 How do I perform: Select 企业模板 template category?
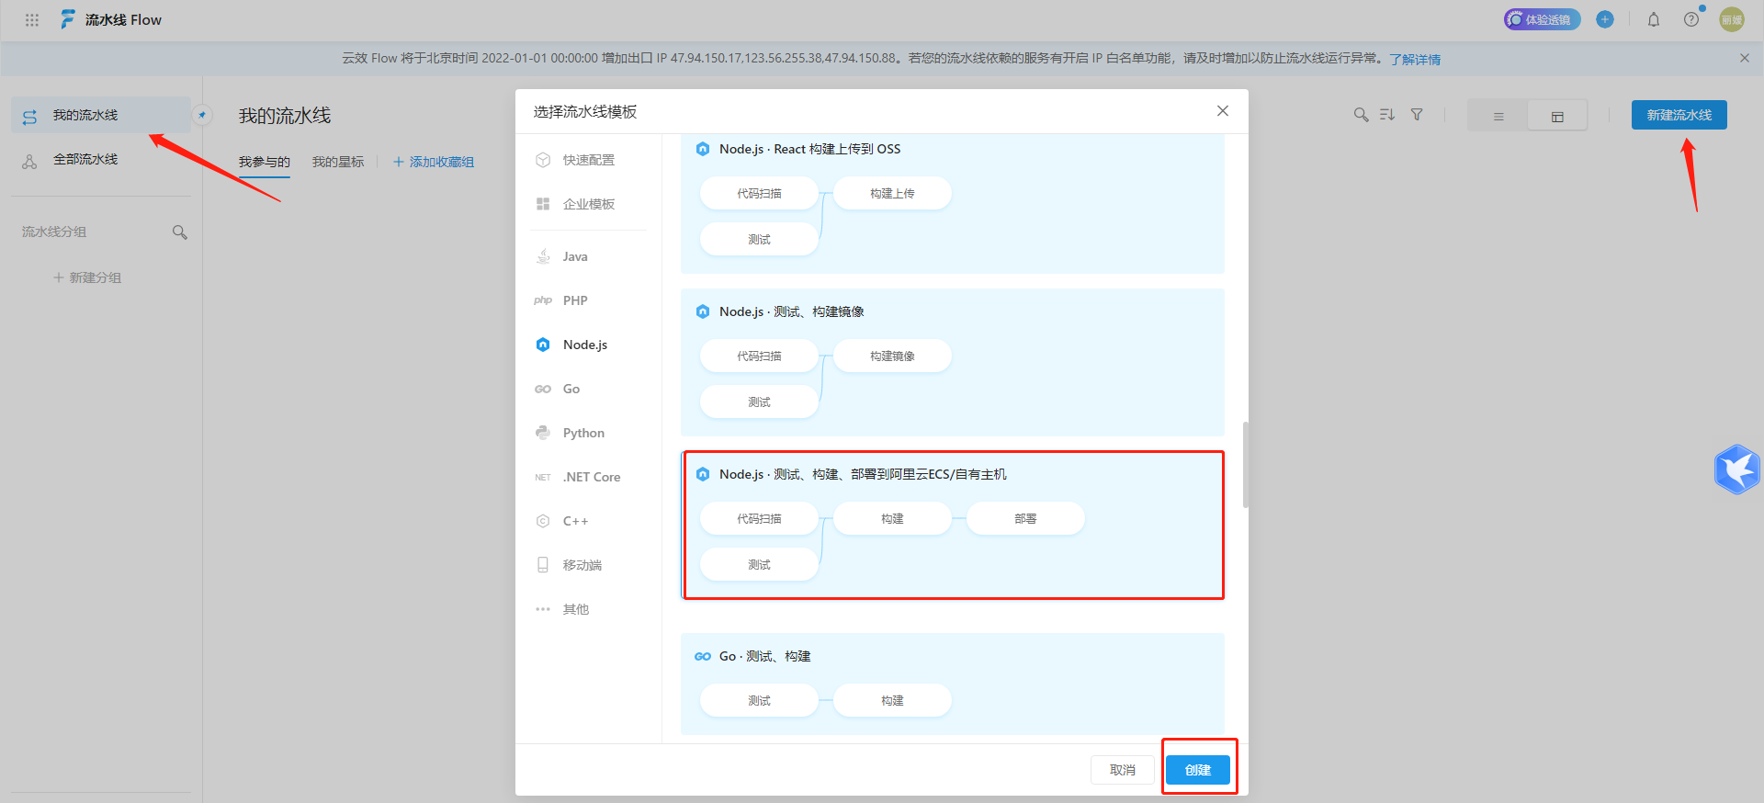[589, 204]
